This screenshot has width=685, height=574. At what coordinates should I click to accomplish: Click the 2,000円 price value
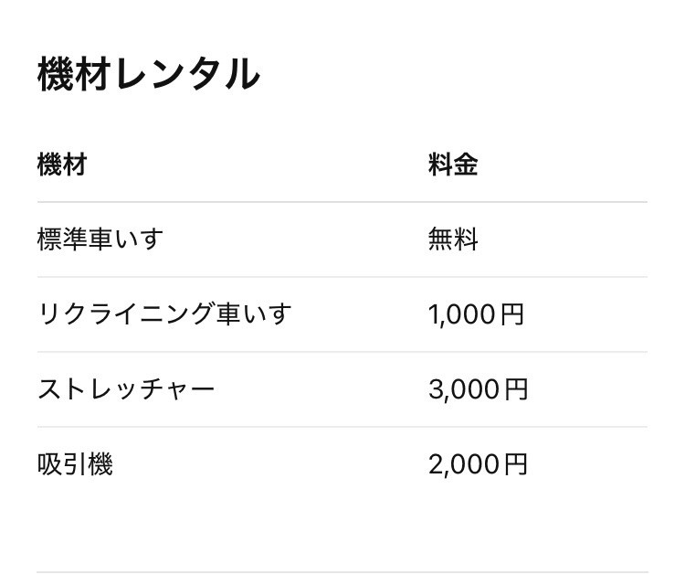pos(478,464)
